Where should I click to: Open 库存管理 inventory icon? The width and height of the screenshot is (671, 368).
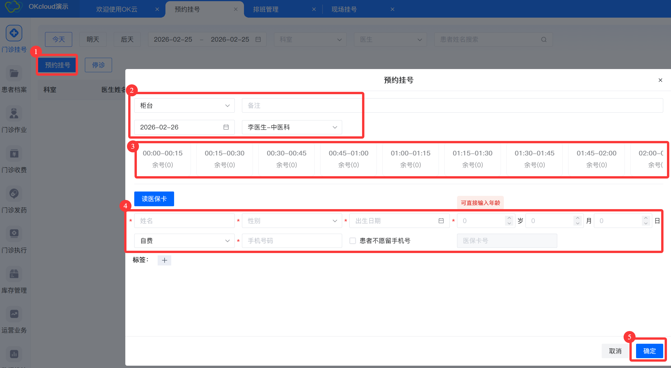click(x=14, y=274)
